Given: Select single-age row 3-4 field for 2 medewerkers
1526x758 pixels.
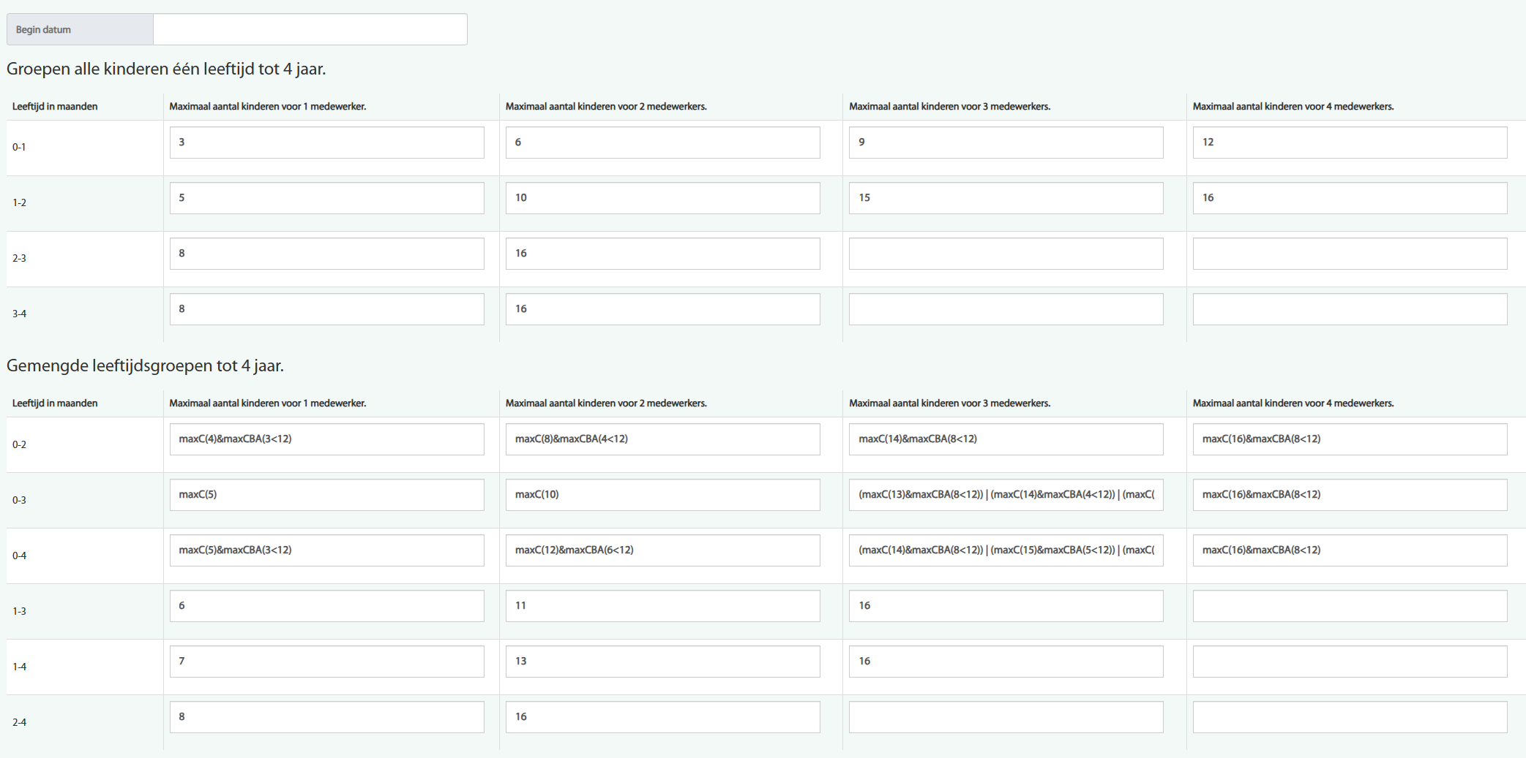Looking at the screenshot, I should tap(662, 309).
